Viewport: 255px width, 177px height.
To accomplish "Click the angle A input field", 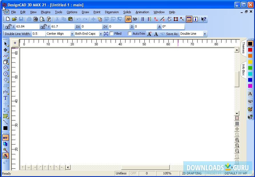I will pyautogui.click(x=173, y=26).
